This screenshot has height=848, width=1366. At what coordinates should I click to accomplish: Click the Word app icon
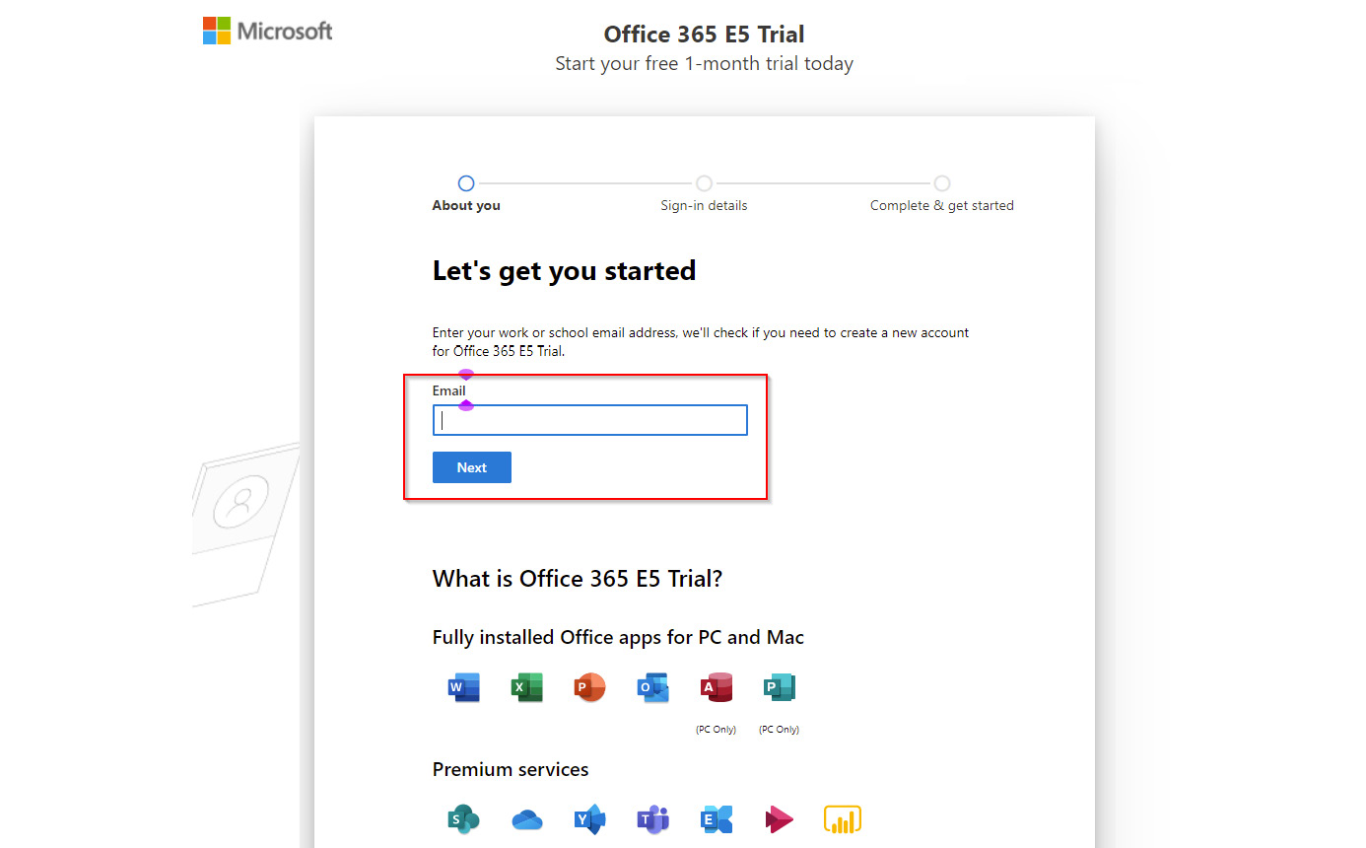click(464, 687)
